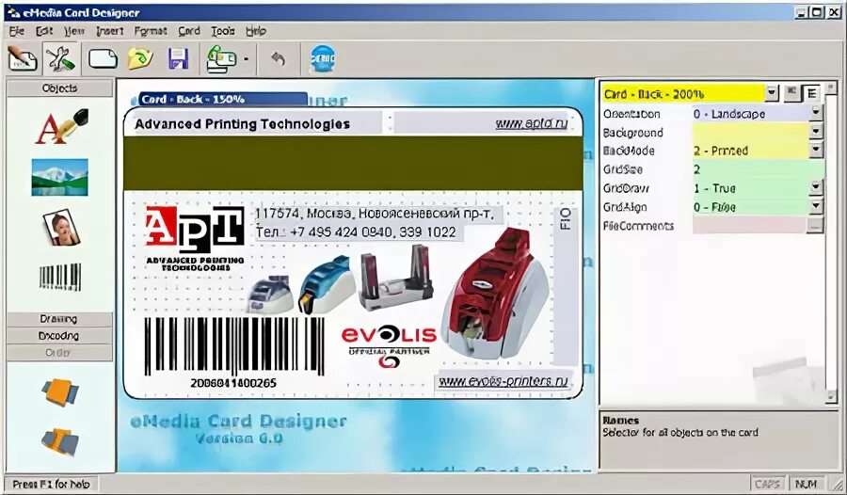Insert a landscape image object
Viewport: 847px width, 495px height.
pos(60,177)
